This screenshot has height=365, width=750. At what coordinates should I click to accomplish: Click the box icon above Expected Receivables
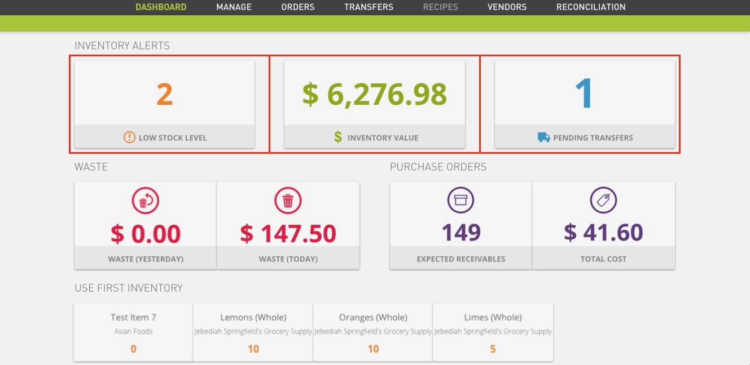pyautogui.click(x=460, y=200)
